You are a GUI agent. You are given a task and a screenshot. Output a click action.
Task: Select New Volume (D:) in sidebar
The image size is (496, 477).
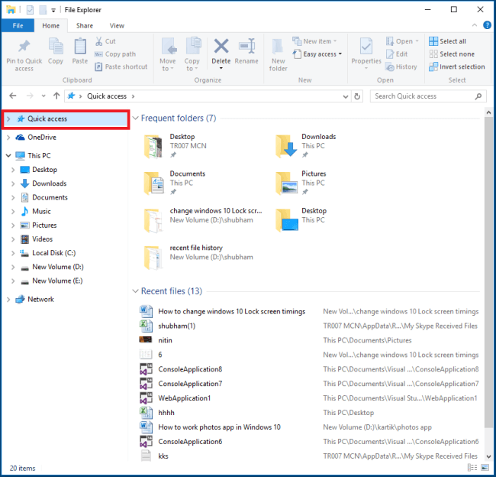(57, 268)
